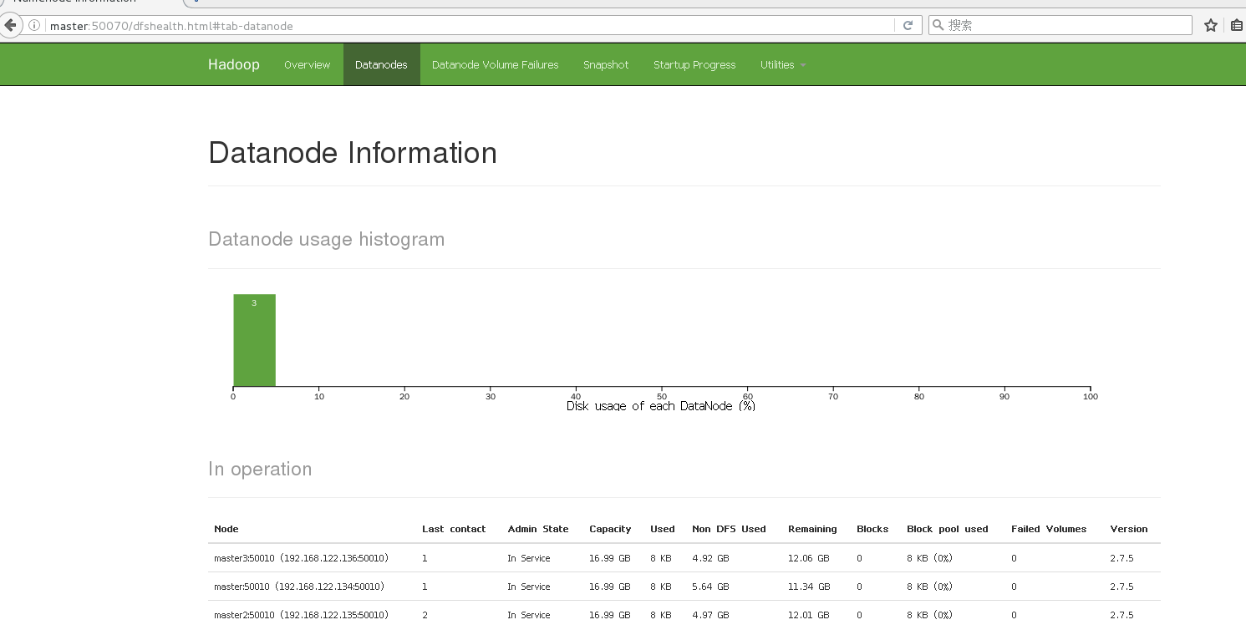Click the Last contact column header

click(x=454, y=529)
